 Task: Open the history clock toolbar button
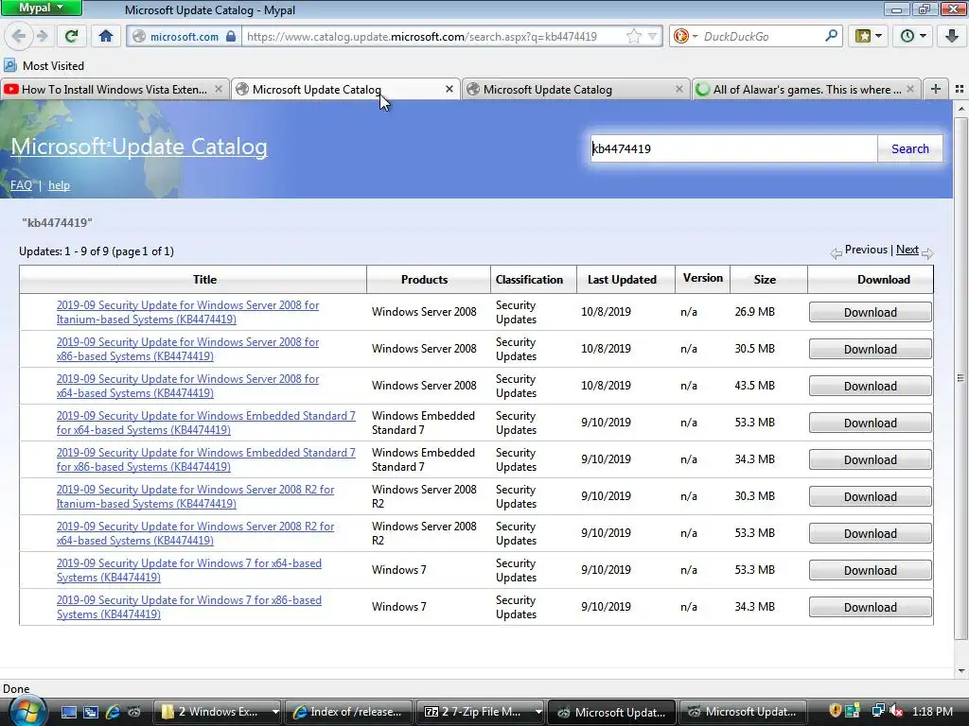pos(913,36)
